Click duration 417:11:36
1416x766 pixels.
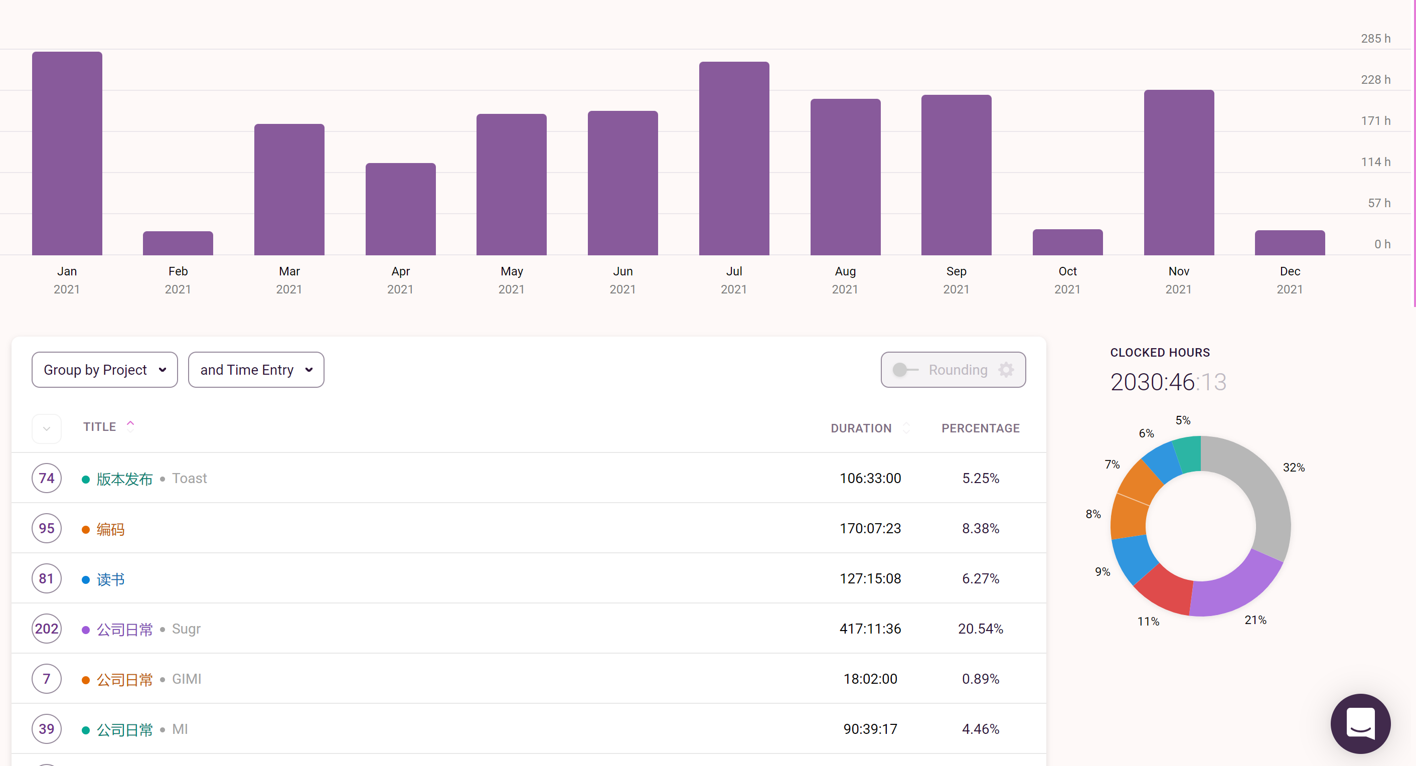click(x=870, y=629)
